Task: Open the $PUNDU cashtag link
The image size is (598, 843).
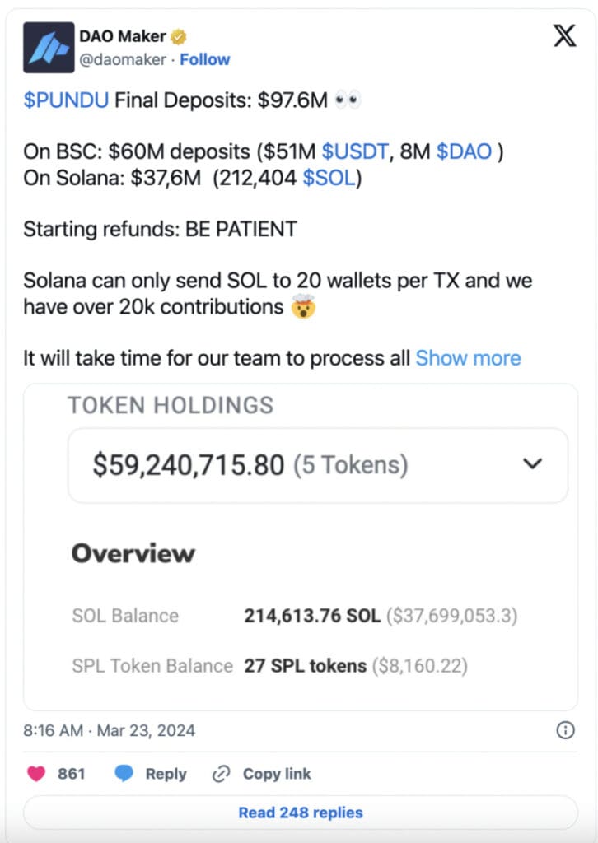Action: (66, 100)
